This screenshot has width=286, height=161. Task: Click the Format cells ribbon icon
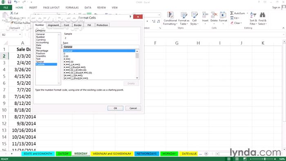tap(223, 15)
